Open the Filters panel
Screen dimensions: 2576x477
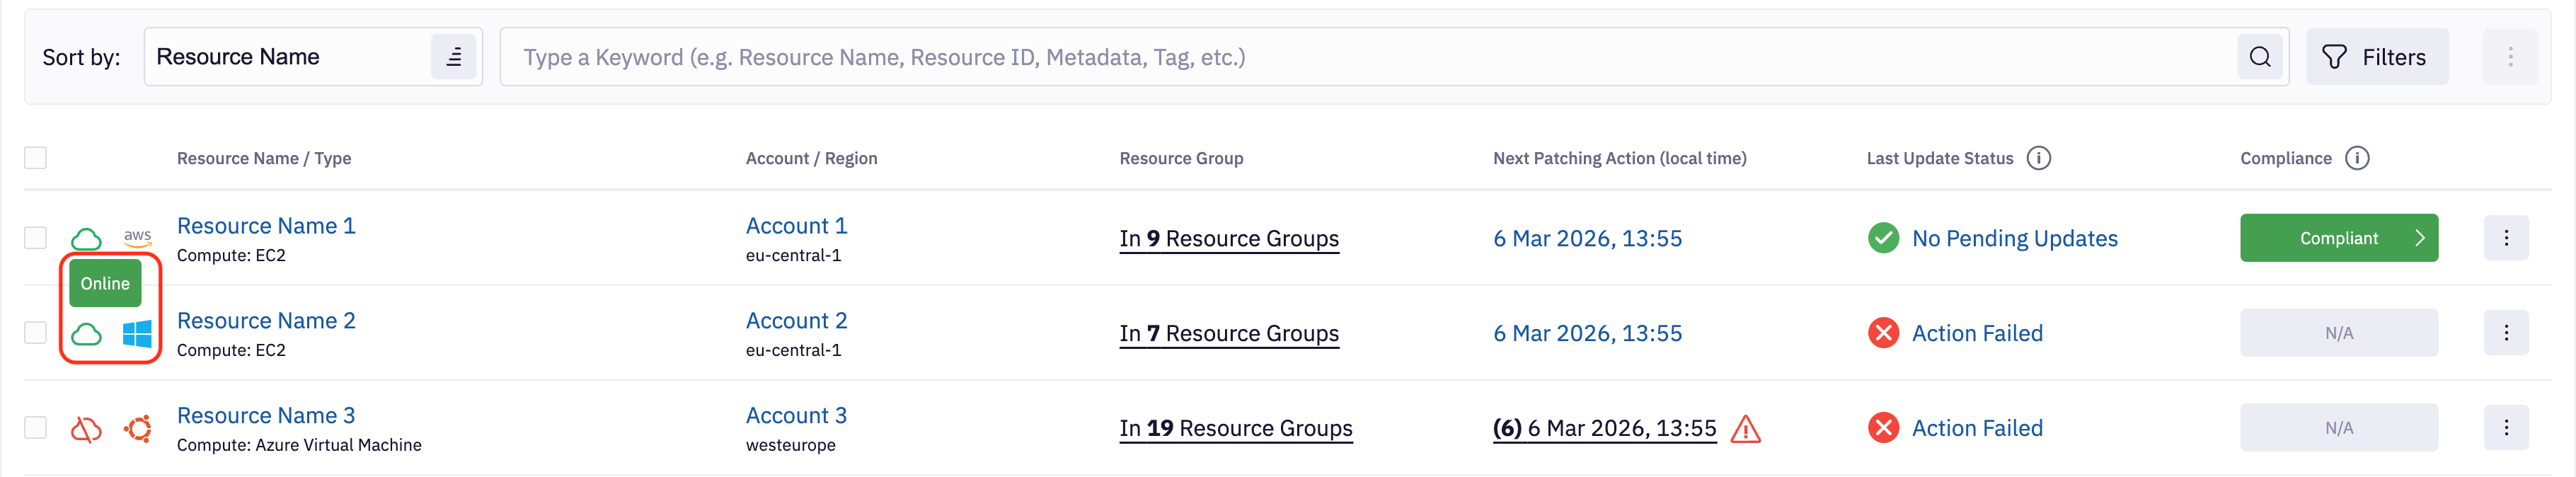2376,57
